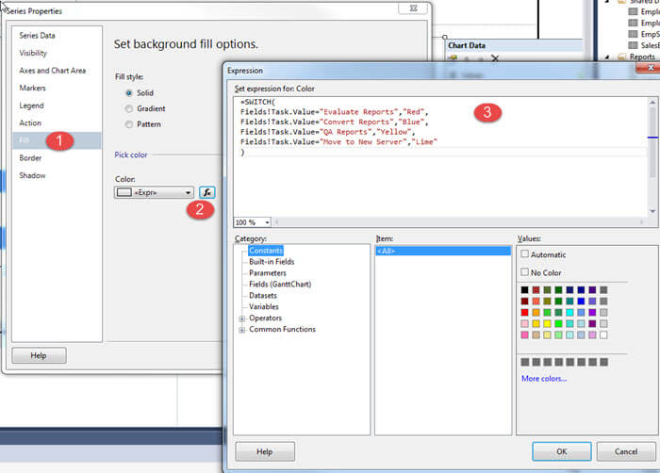The width and height of the screenshot is (660, 473).
Task: Pick the lime green color swatch
Action: (x=558, y=323)
